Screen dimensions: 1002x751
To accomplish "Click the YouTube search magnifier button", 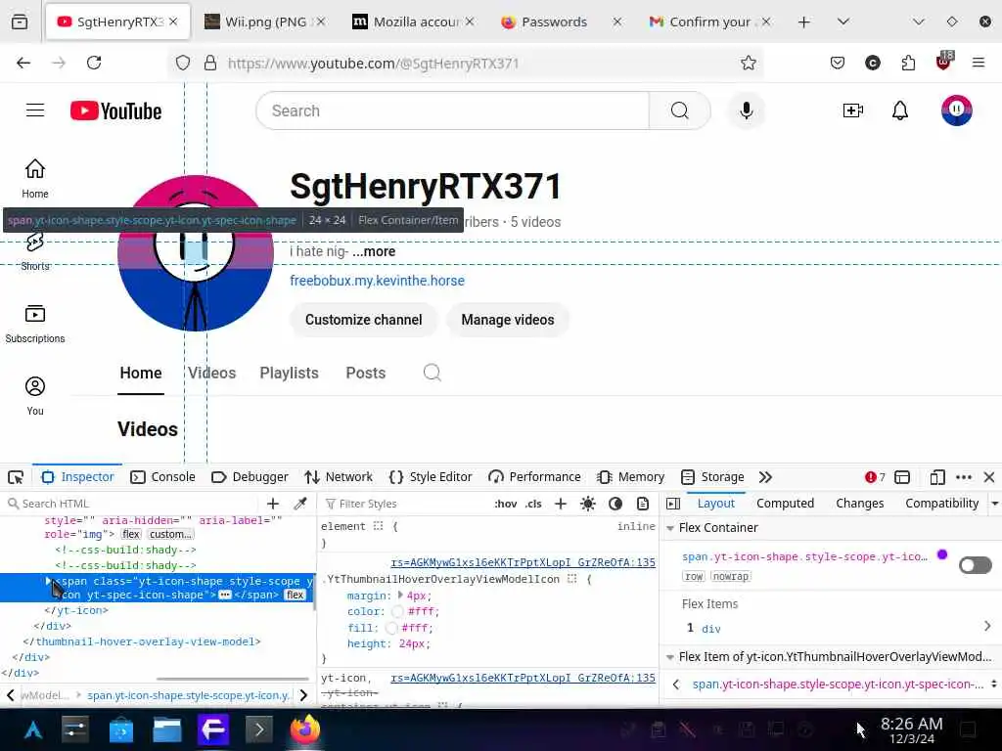I will pyautogui.click(x=680, y=110).
